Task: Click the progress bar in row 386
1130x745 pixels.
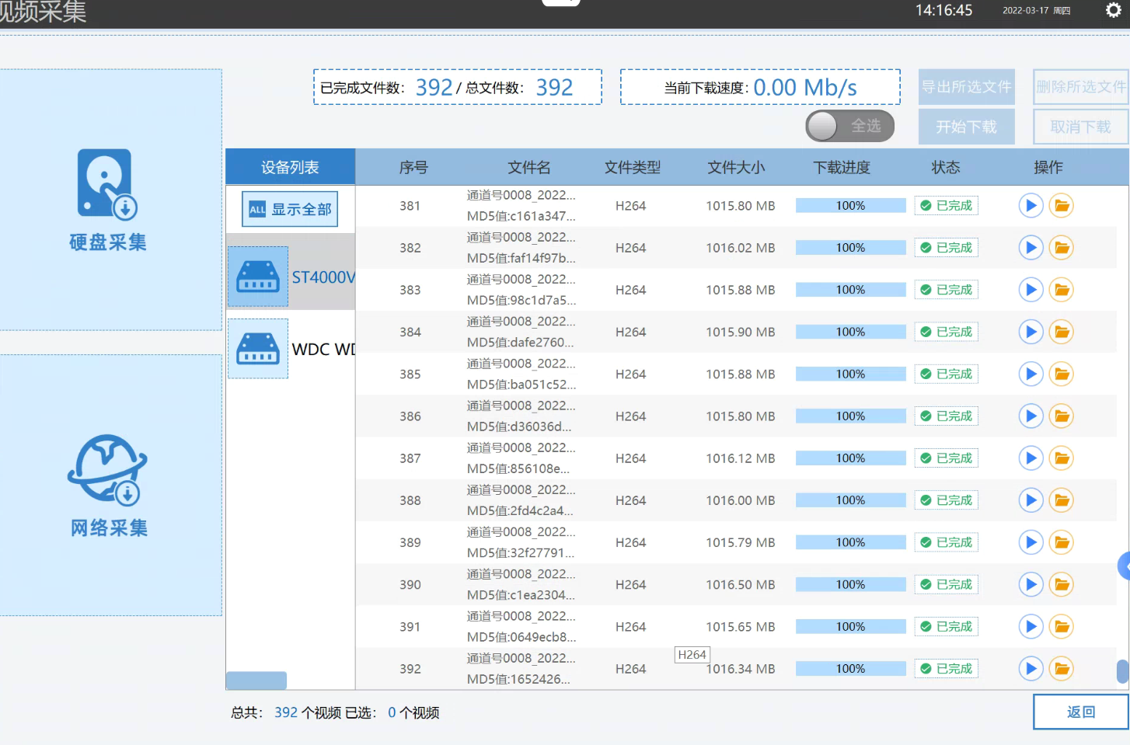Action: pyautogui.click(x=851, y=416)
